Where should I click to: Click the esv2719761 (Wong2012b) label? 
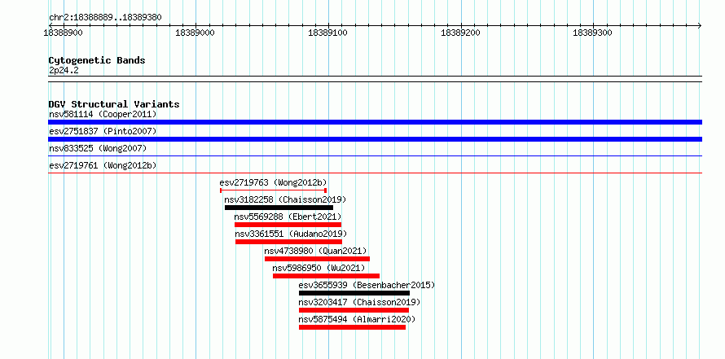coord(103,165)
